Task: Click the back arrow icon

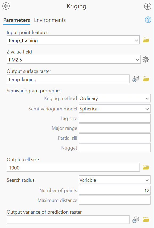Action: click(6, 6)
